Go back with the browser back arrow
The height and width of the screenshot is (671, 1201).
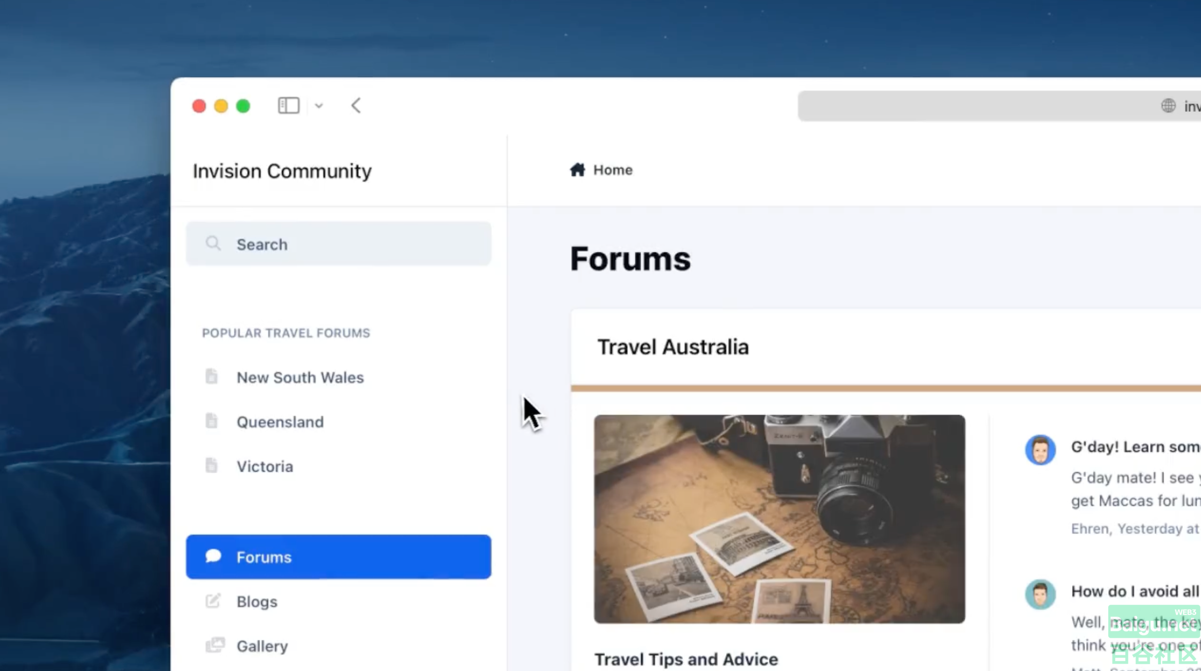coord(356,105)
